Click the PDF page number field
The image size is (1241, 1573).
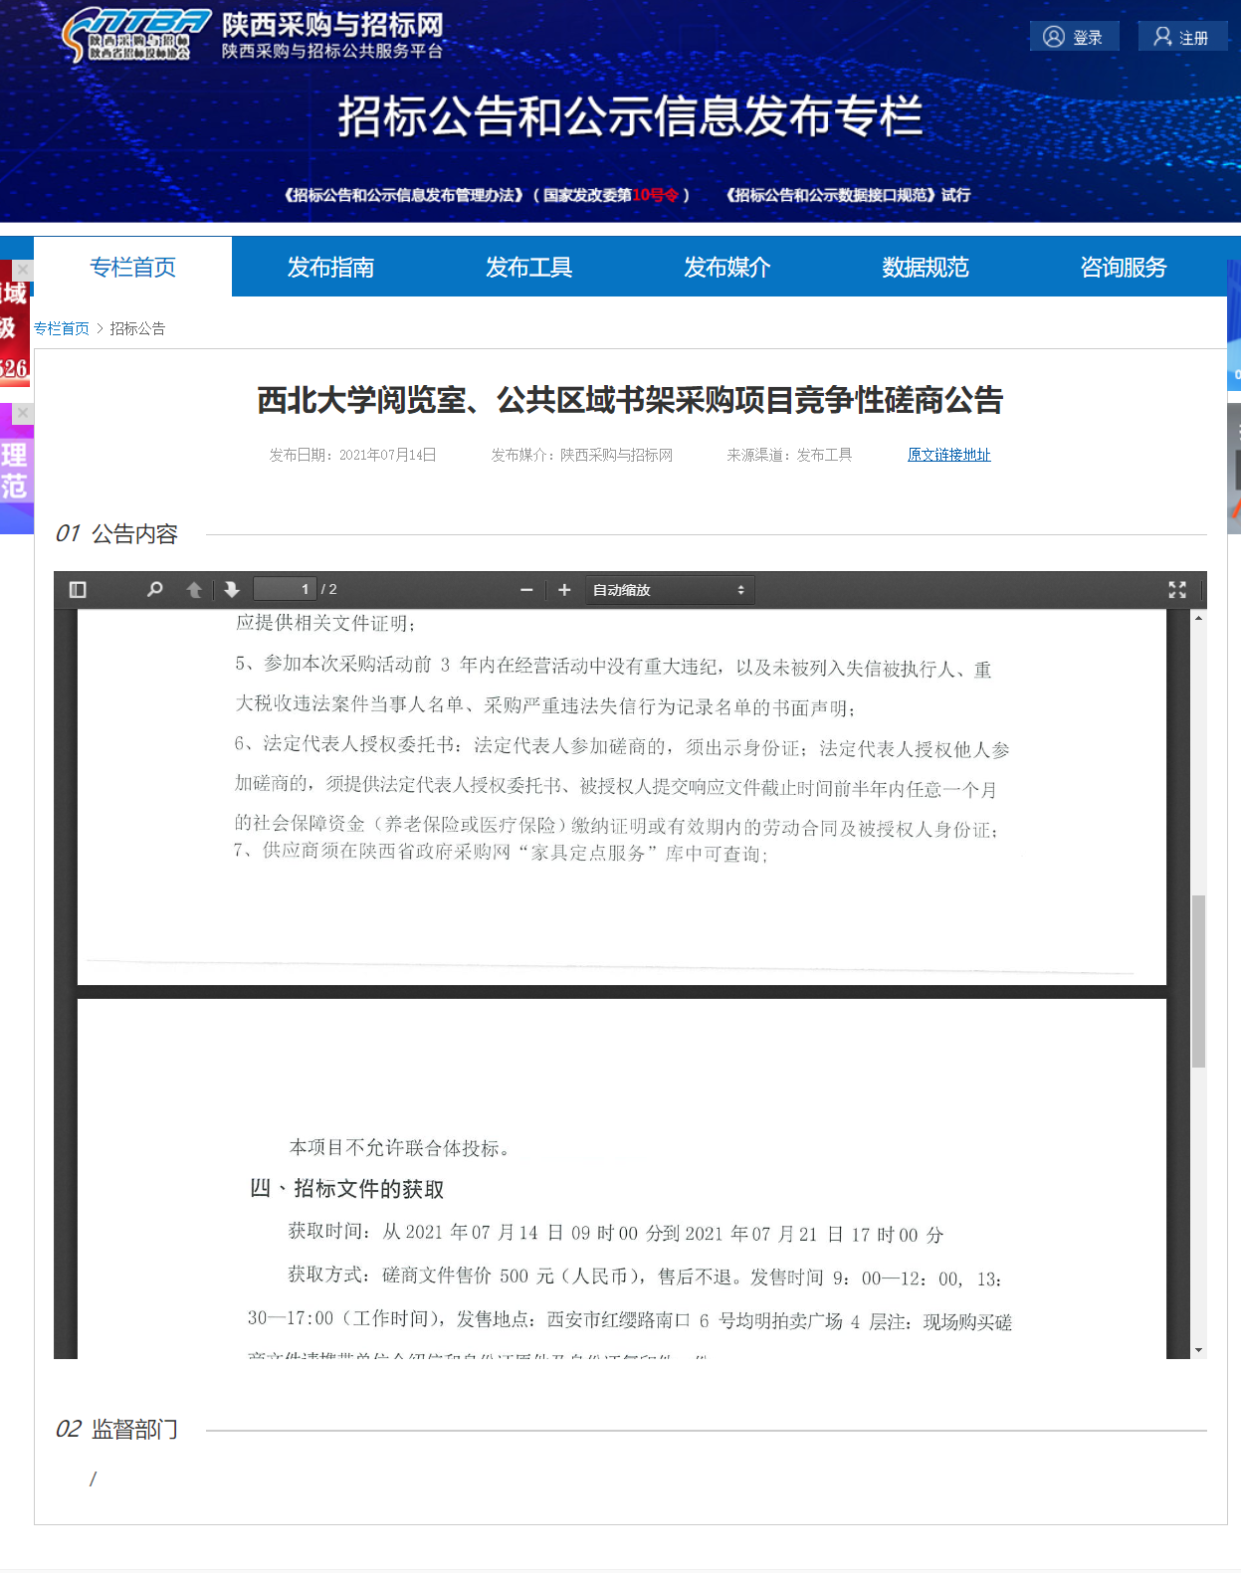coord(285,589)
